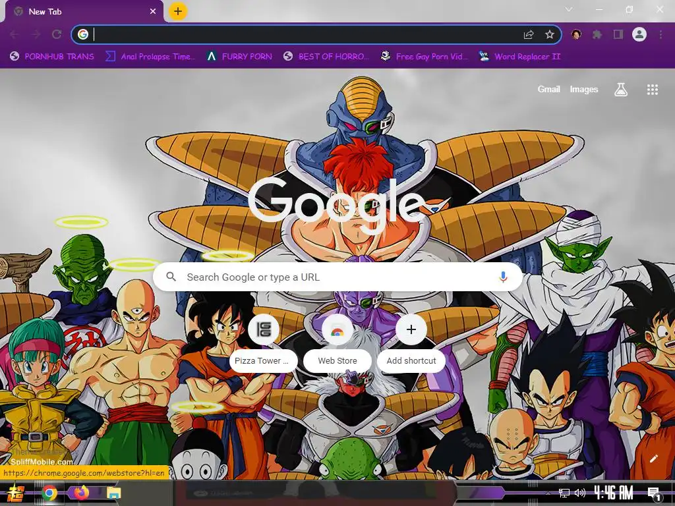
Task: Expand the tab search chevron
Action: coord(569,9)
